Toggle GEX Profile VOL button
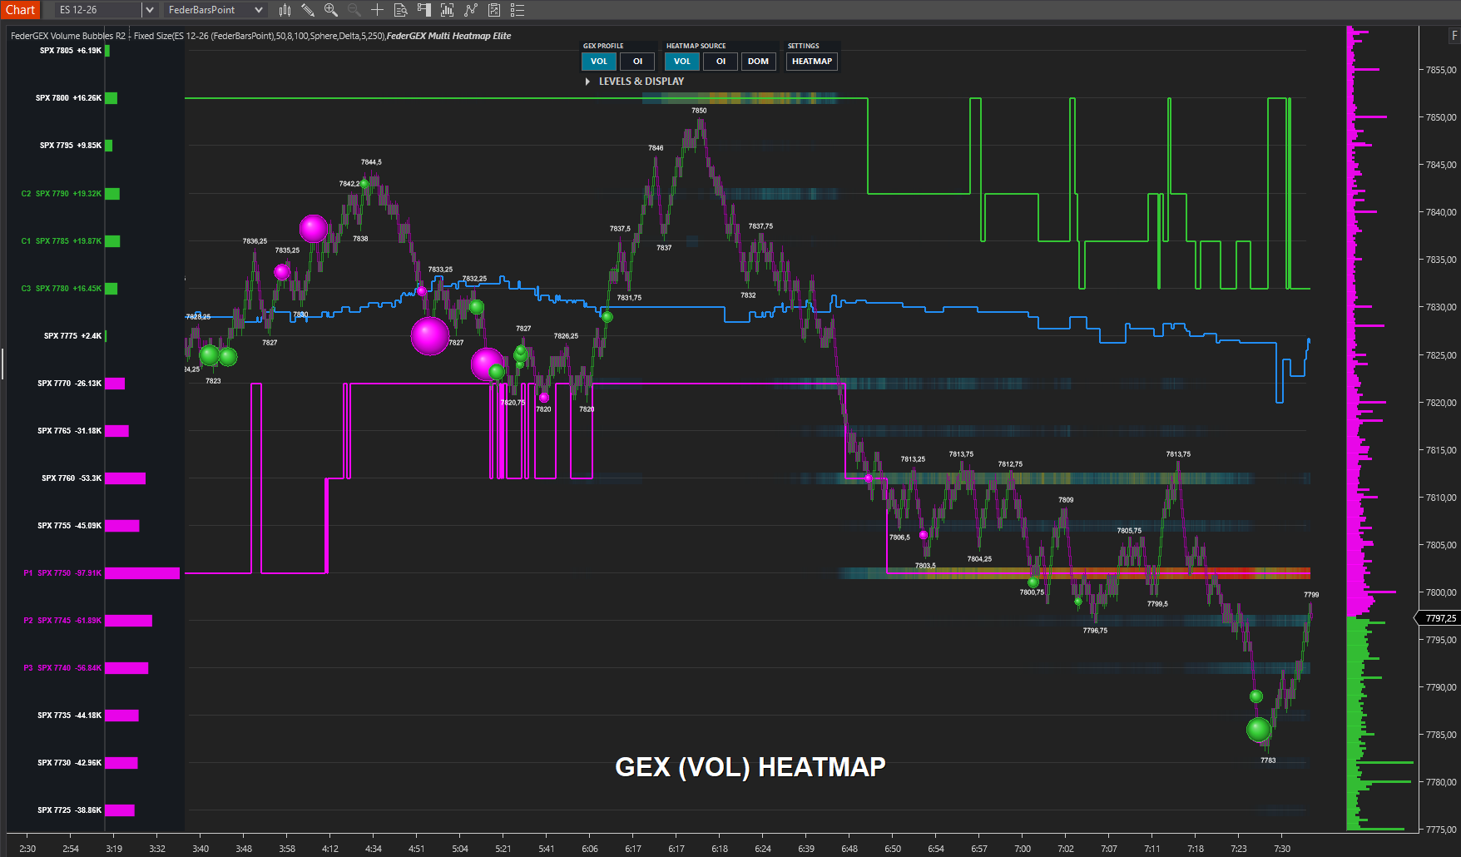1461x857 pixels. [599, 62]
